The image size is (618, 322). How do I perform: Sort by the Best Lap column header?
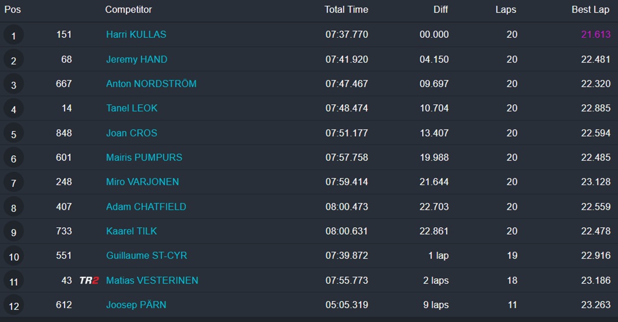pyautogui.click(x=590, y=10)
